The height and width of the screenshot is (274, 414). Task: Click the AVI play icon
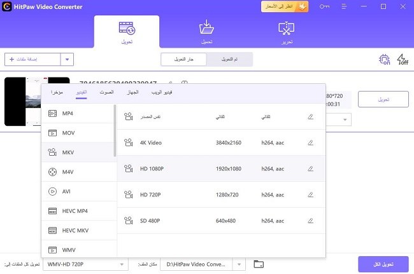coord(52,191)
